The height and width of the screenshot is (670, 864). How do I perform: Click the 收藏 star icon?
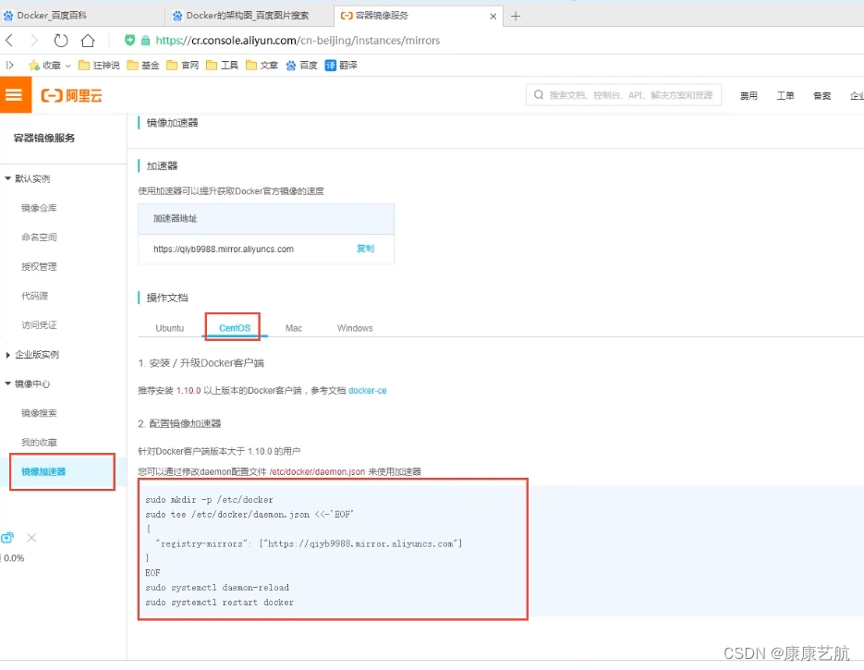coord(34,66)
